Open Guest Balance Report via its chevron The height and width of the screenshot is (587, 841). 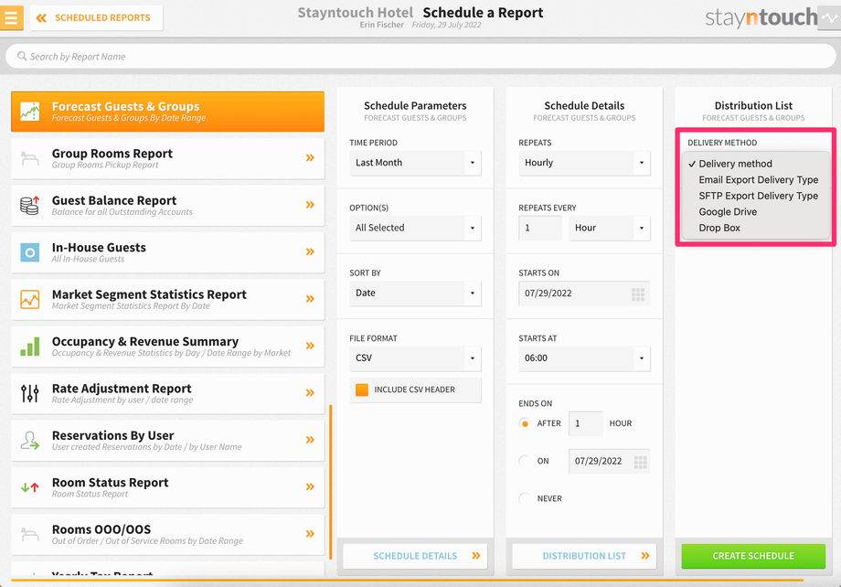coord(310,205)
